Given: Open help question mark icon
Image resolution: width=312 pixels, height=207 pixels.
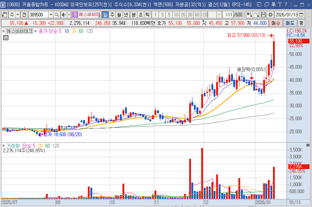Looking at the screenshot, I should click(x=286, y=4).
